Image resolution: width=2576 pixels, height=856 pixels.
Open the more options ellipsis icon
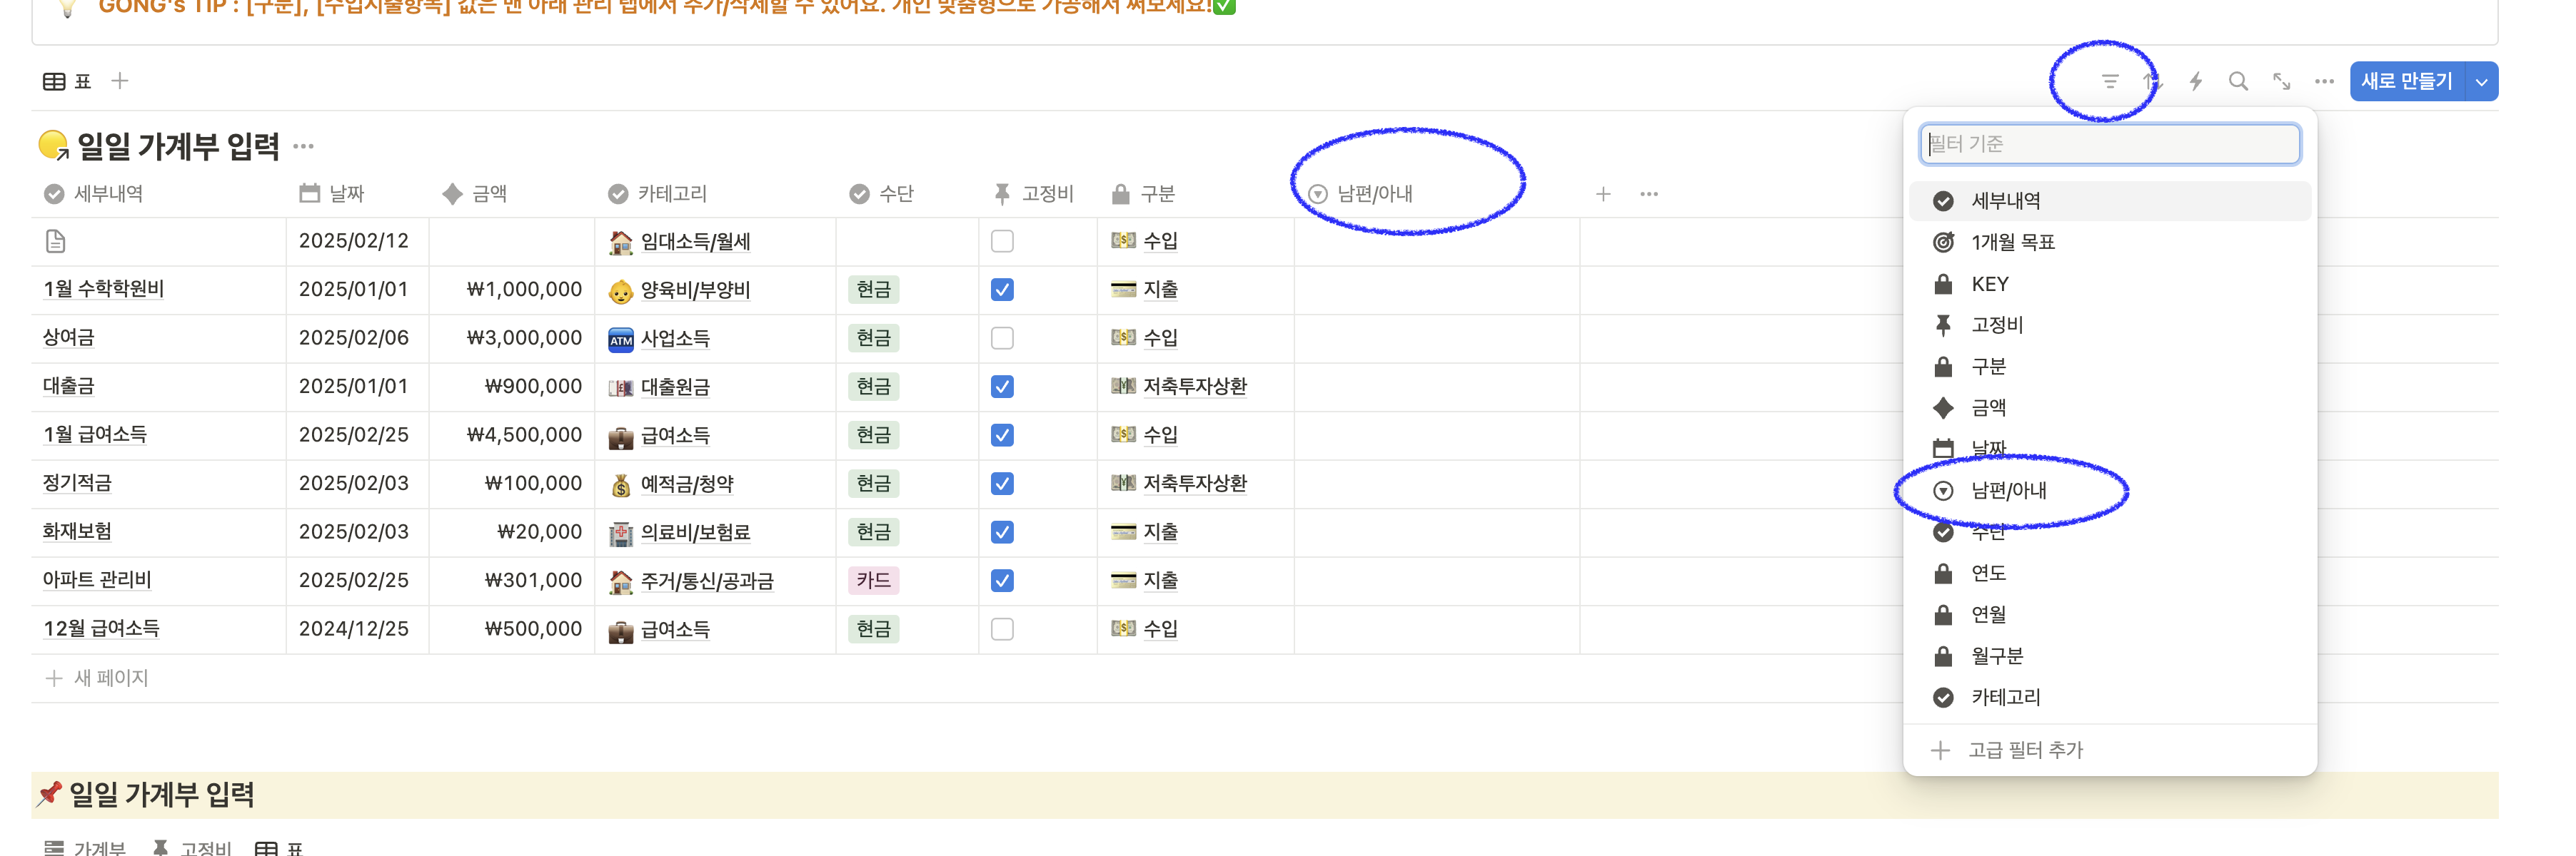click(x=2325, y=82)
